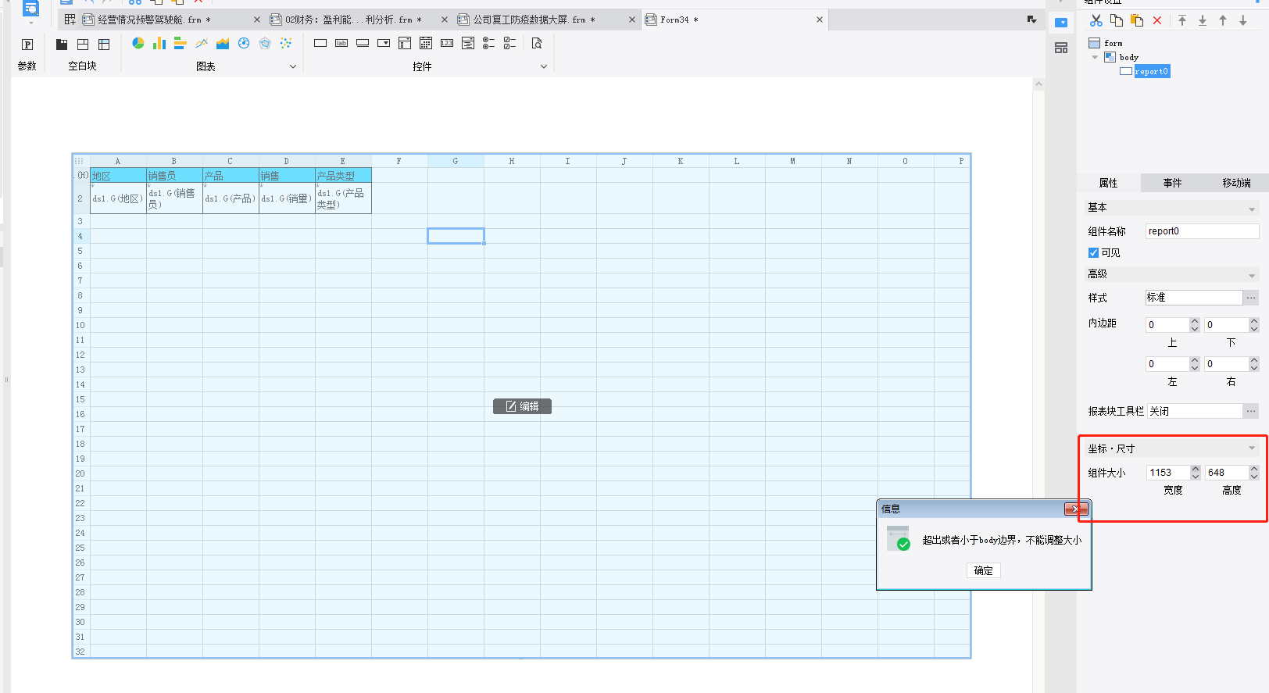
Task: Select form root in the component tree
Action: pyautogui.click(x=1114, y=43)
